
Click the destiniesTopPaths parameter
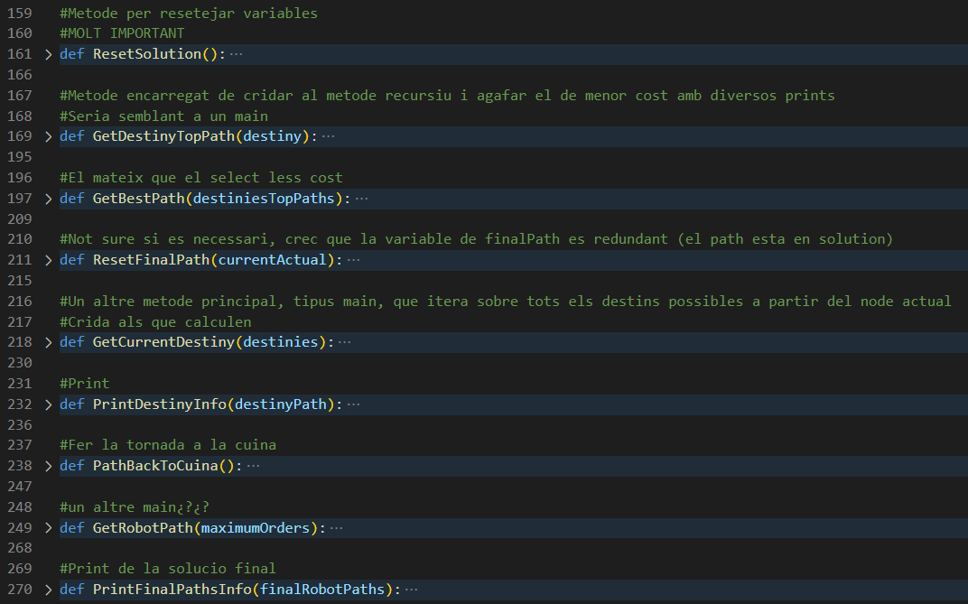pyautogui.click(x=264, y=199)
